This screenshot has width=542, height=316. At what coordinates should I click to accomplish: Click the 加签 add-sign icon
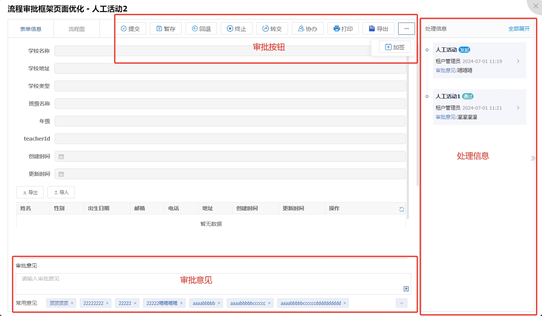389,47
